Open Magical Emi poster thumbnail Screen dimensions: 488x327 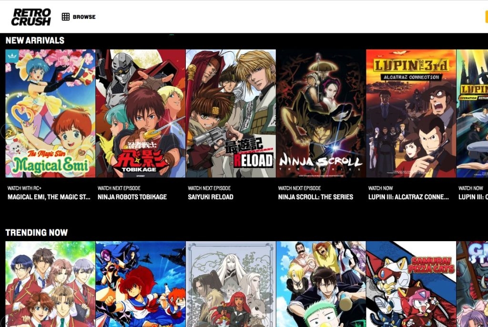point(51,113)
